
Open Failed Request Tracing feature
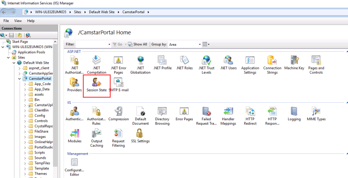[206, 115]
